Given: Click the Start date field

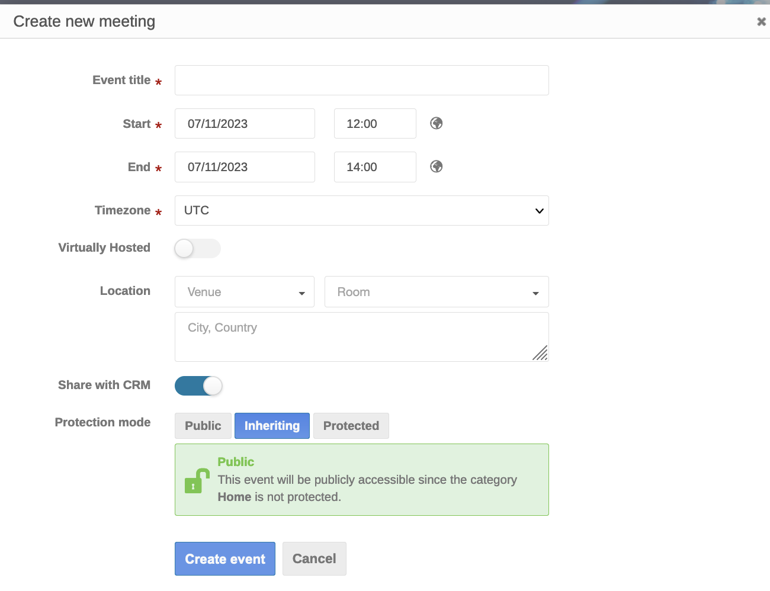Looking at the screenshot, I should point(244,124).
